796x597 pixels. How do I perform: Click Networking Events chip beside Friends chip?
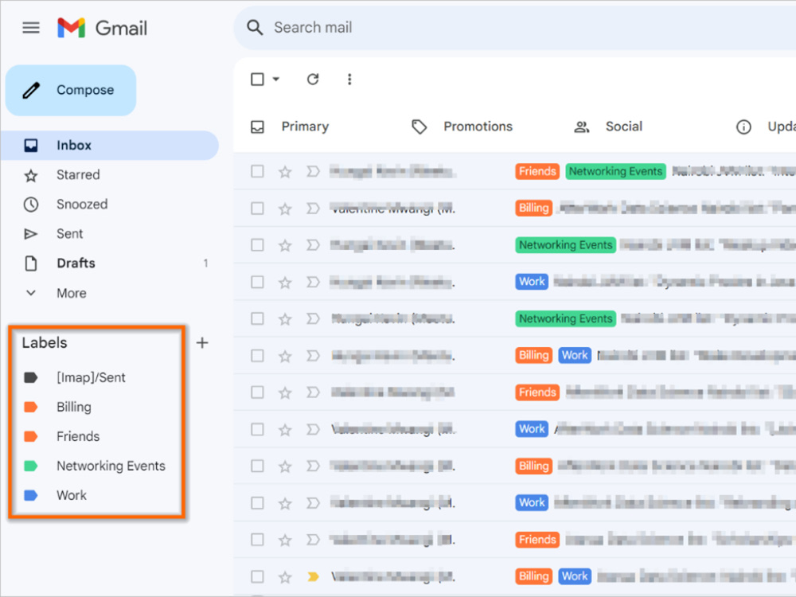(x=615, y=172)
